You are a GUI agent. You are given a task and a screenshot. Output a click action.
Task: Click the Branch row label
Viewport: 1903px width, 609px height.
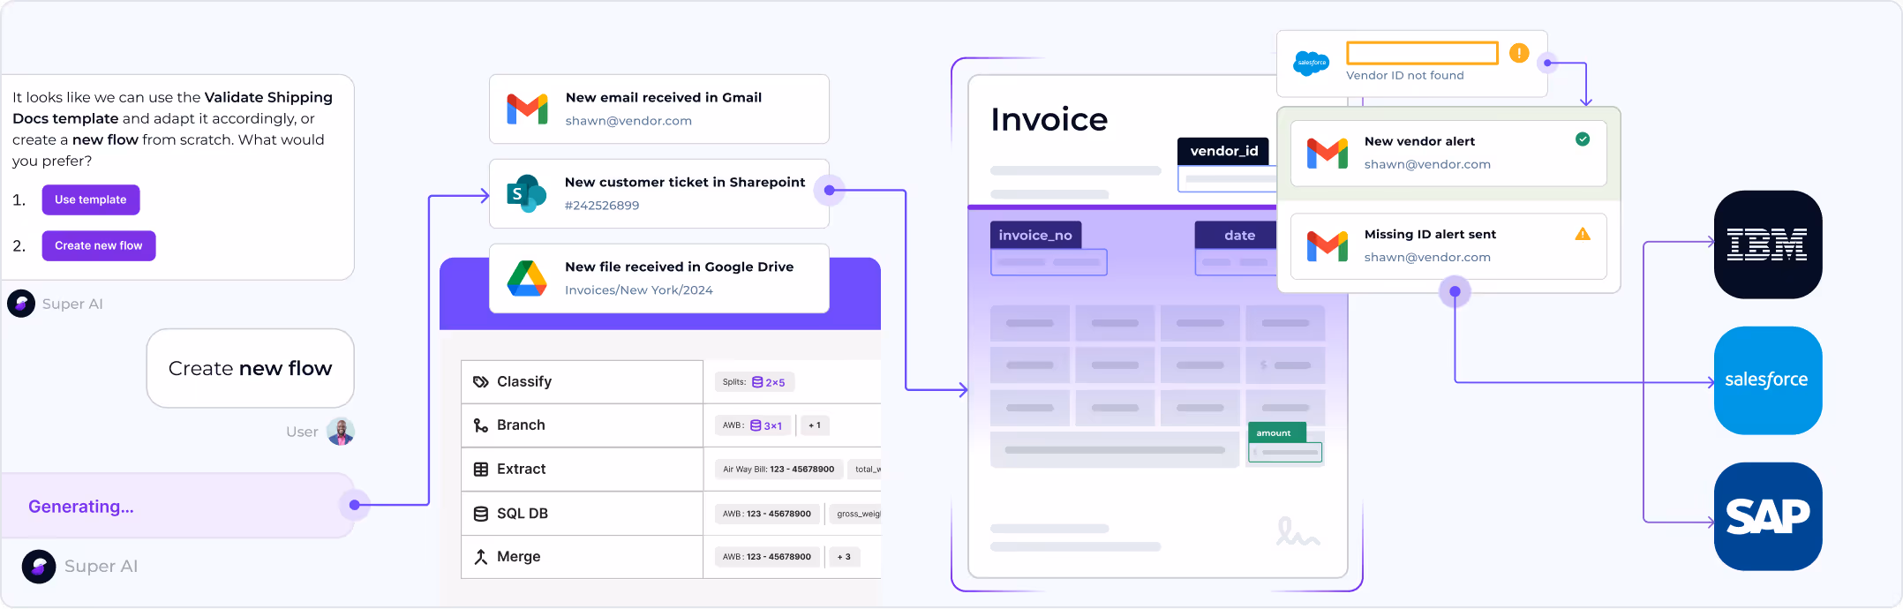pyautogui.click(x=521, y=425)
